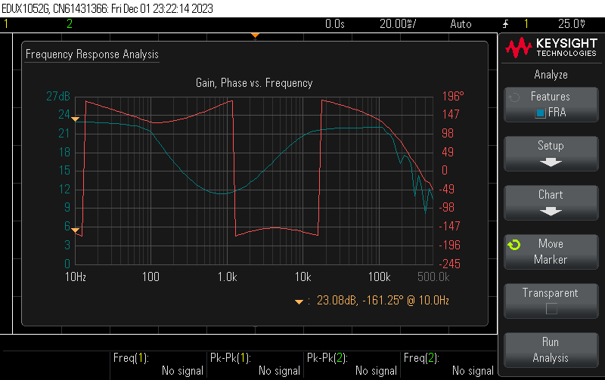The width and height of the screenshot is (605, 380).
Task: Open the Setup softkey menu
Action: tap(551, 153)
